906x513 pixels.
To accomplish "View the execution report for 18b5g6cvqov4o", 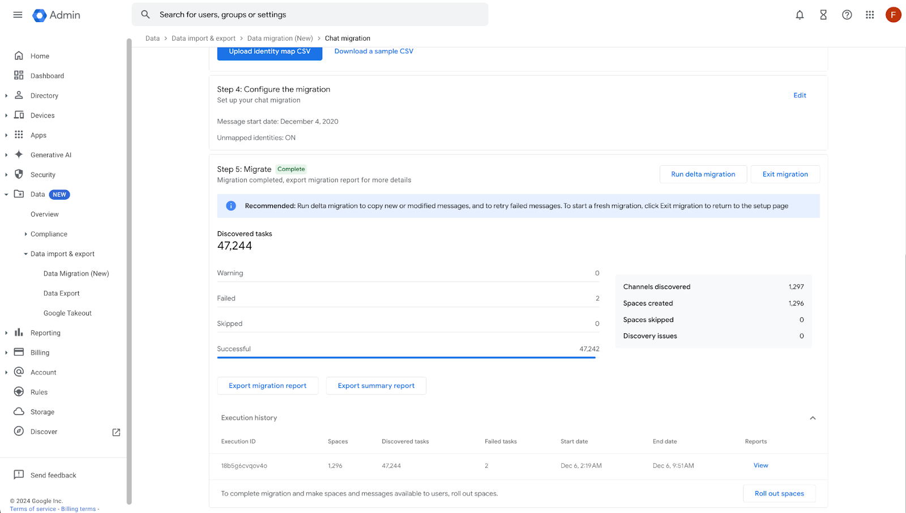I will [x=760, y=465].
